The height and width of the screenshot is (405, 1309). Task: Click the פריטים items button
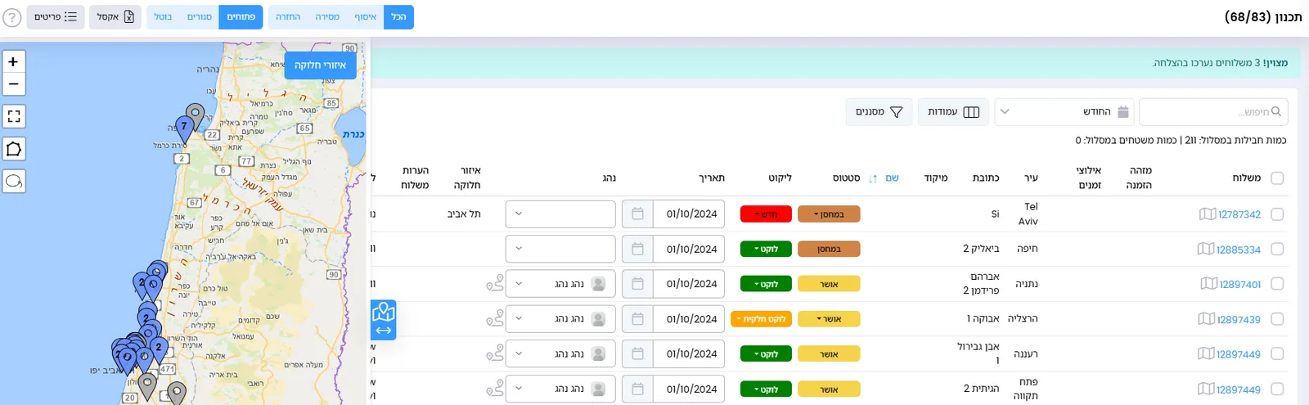pos(56,17)
